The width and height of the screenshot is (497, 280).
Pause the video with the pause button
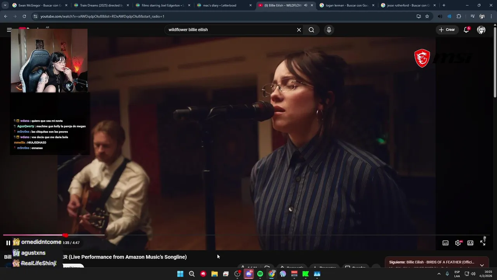pos(8,243)
